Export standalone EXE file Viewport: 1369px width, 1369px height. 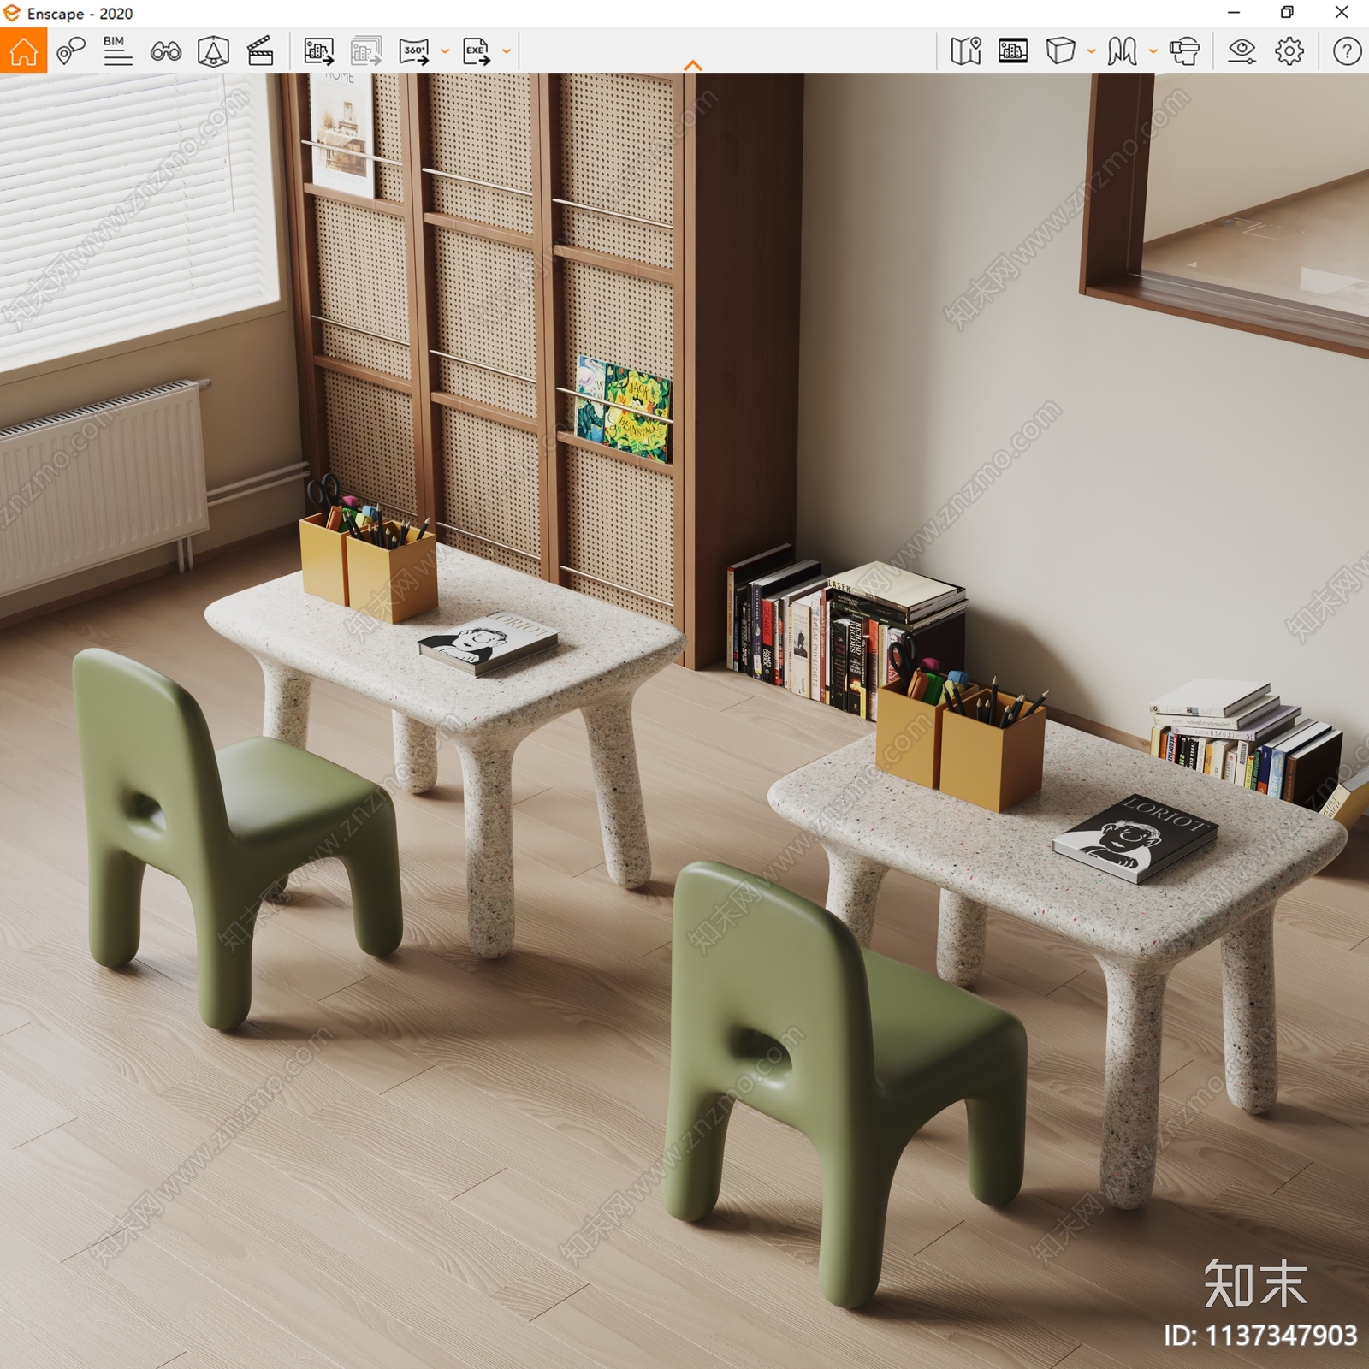[477, 51]
